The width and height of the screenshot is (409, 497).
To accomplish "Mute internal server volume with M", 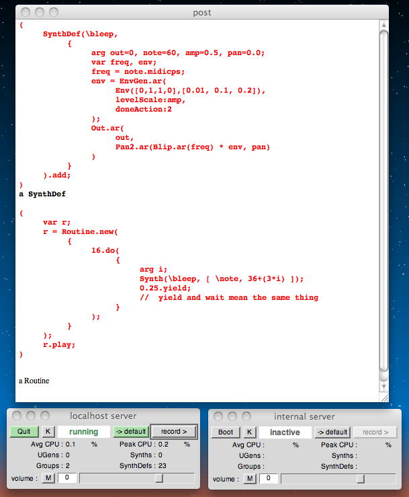I will (x=250, y=478).
